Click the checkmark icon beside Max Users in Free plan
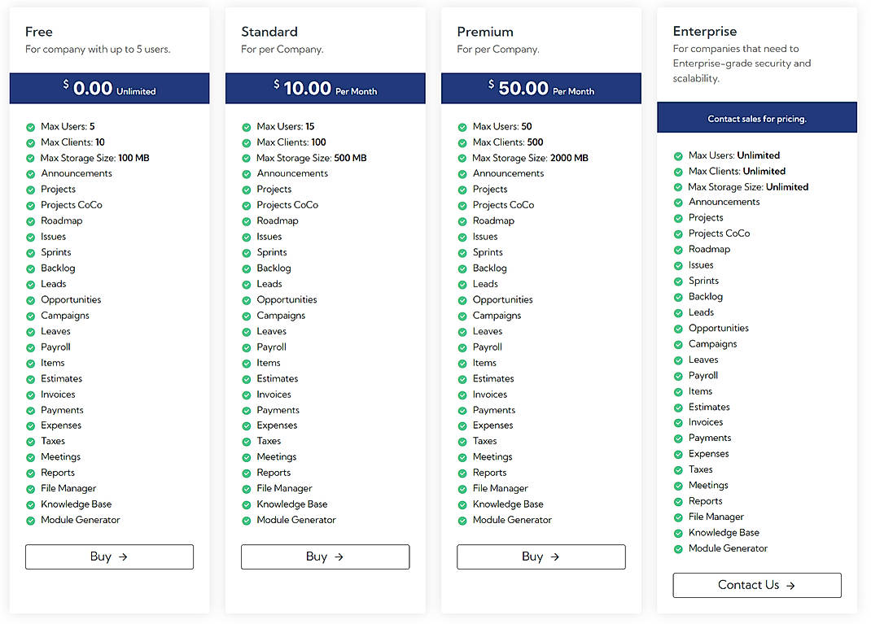Image resolution: width=871 pixels, height=624 pixels. (x=30, y=126)
